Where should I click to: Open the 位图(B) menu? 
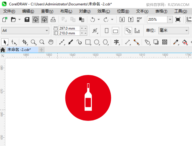point(123,11)
